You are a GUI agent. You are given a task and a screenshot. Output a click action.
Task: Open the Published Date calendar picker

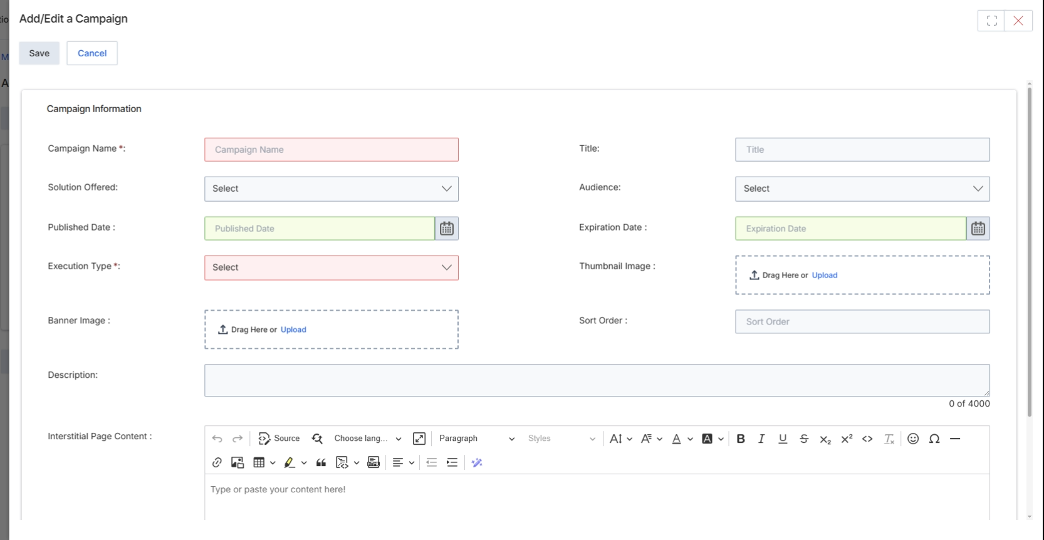click(447, 229)
